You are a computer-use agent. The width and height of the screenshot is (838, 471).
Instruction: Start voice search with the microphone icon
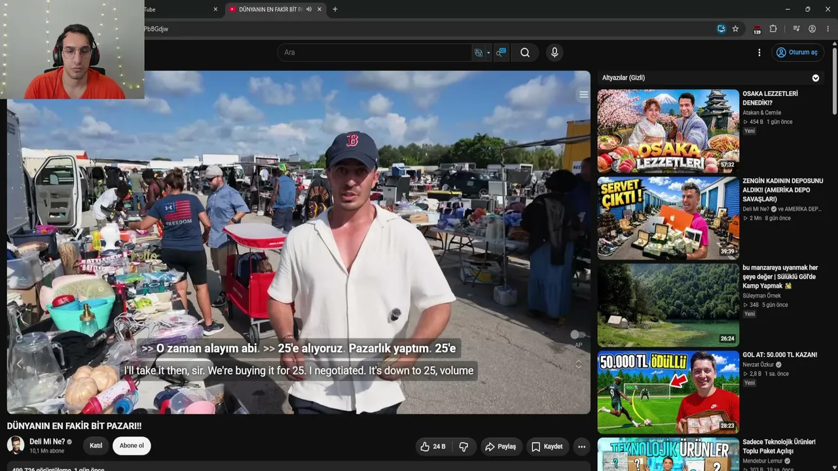tap(555, 52)
